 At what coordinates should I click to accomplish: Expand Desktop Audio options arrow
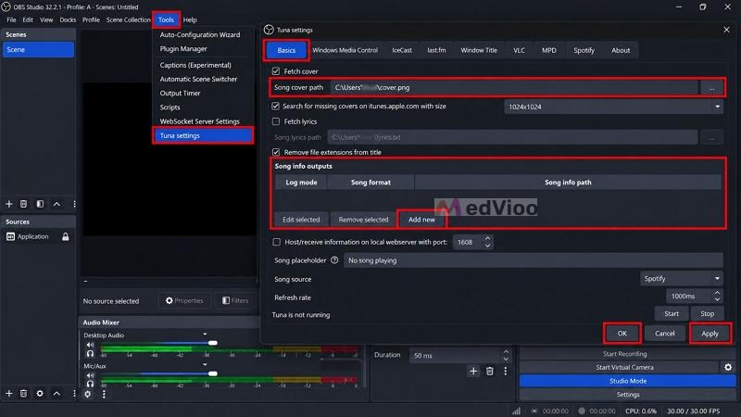click(205, 335)
